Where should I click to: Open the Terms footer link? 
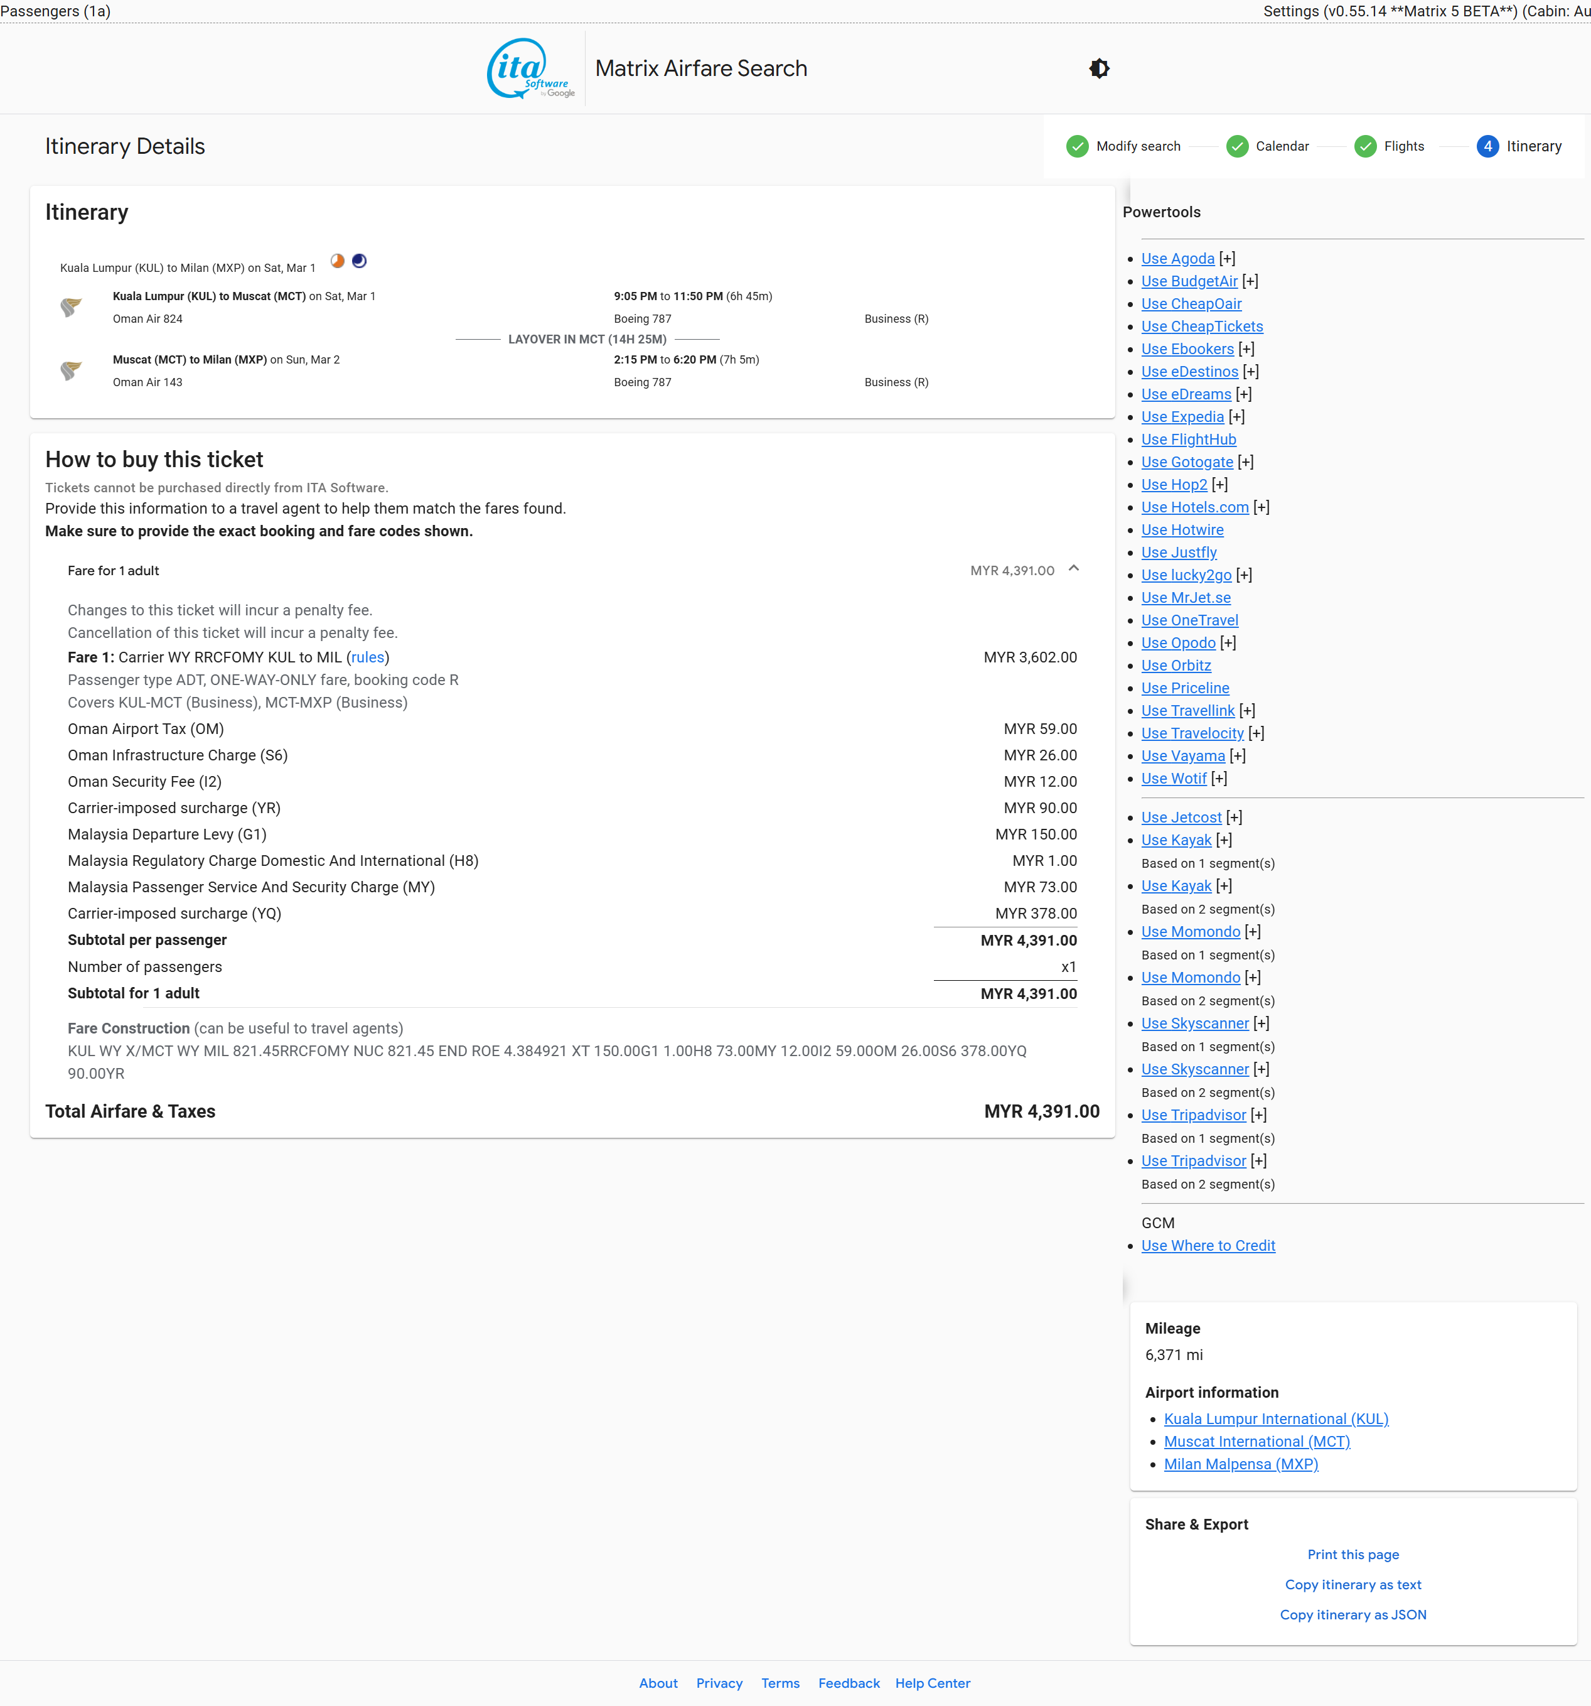(x=779, y=1683)
